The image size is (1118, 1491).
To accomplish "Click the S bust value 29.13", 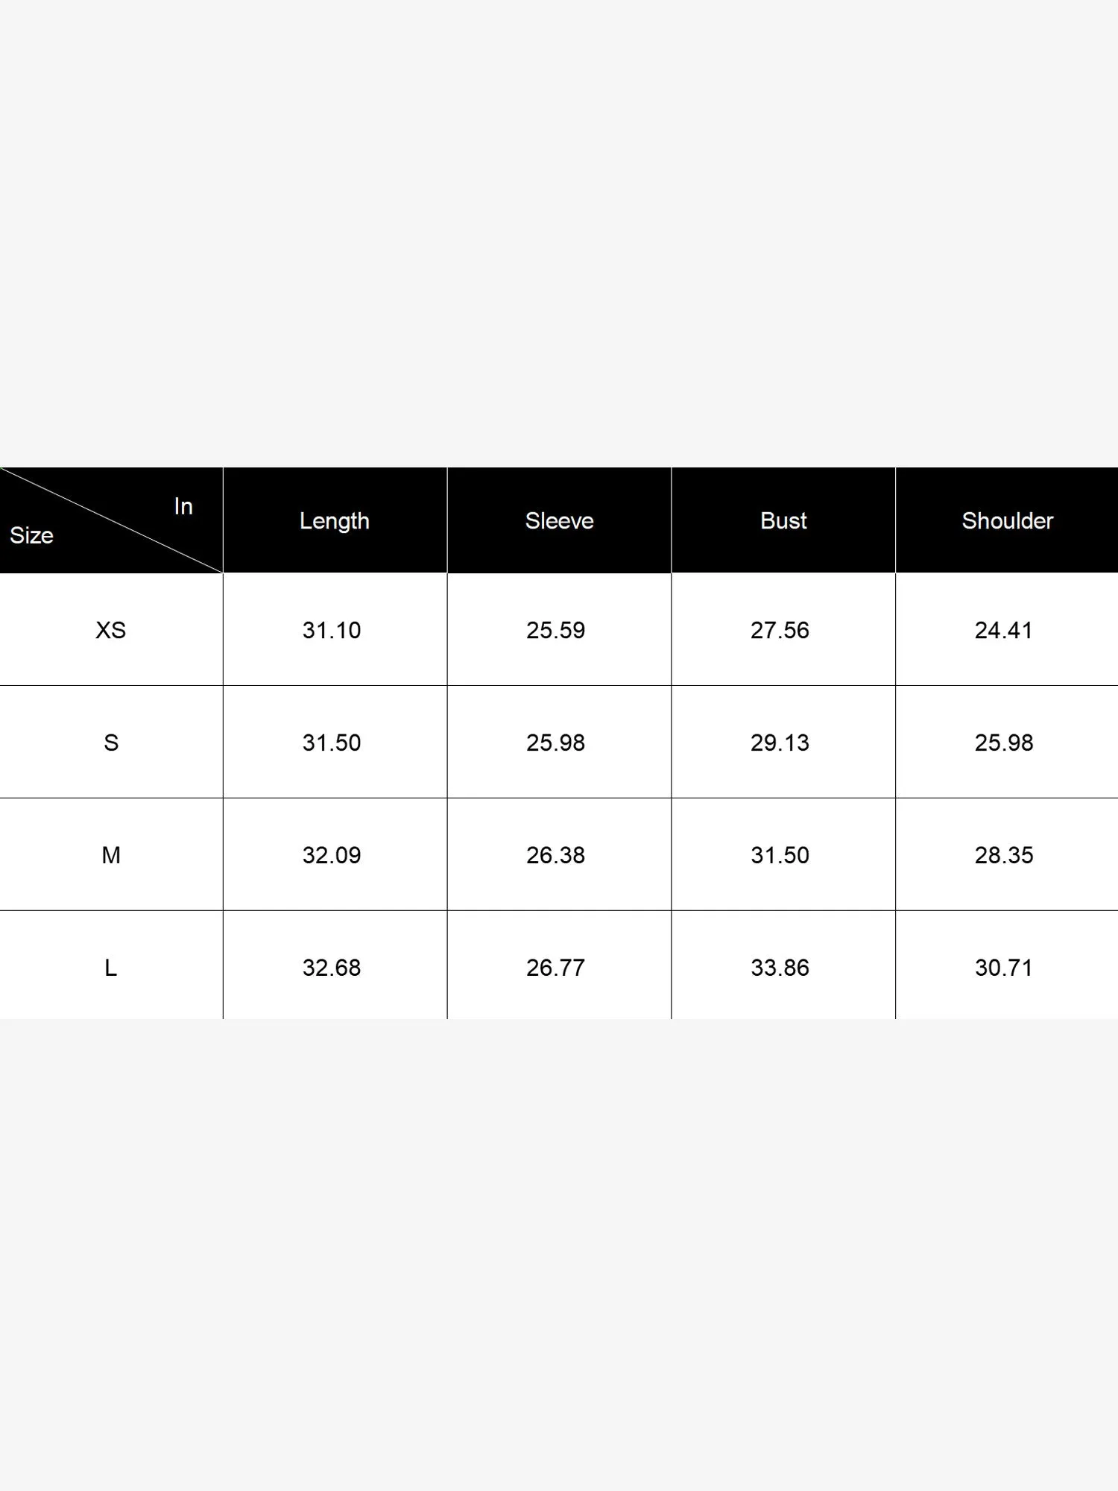I will click(x=780, y=743).
